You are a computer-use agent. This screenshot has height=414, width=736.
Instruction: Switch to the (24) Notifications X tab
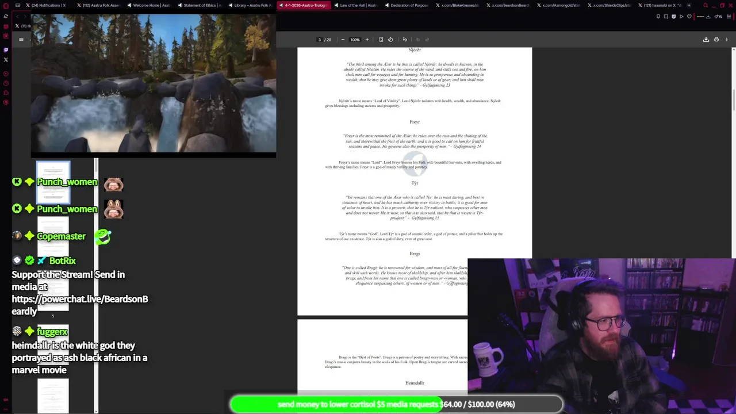click(45, 5)
